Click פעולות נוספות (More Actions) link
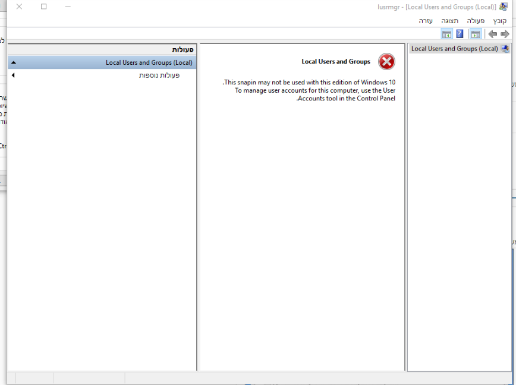This screenshot has width=516, height=385. pos(159,75)
